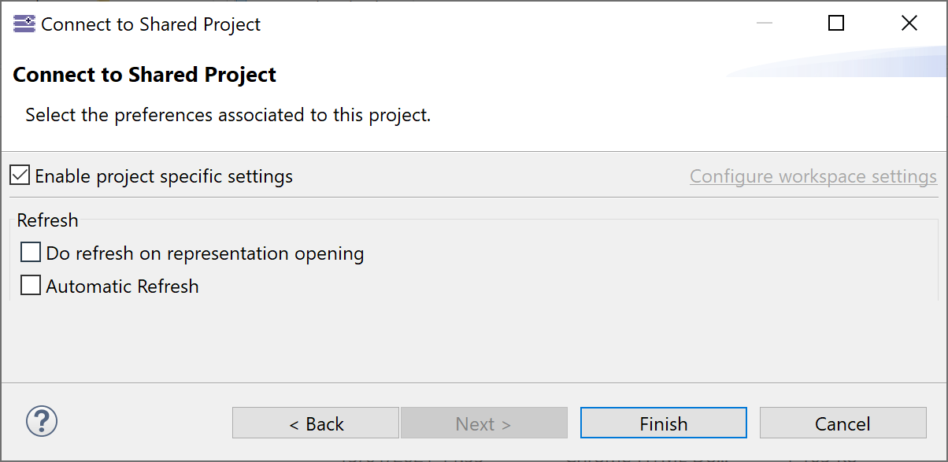This screenshot has width=948, height=462.
Task: Tick the Do refresh on representation opening box
Action: [x=31, y=253]
